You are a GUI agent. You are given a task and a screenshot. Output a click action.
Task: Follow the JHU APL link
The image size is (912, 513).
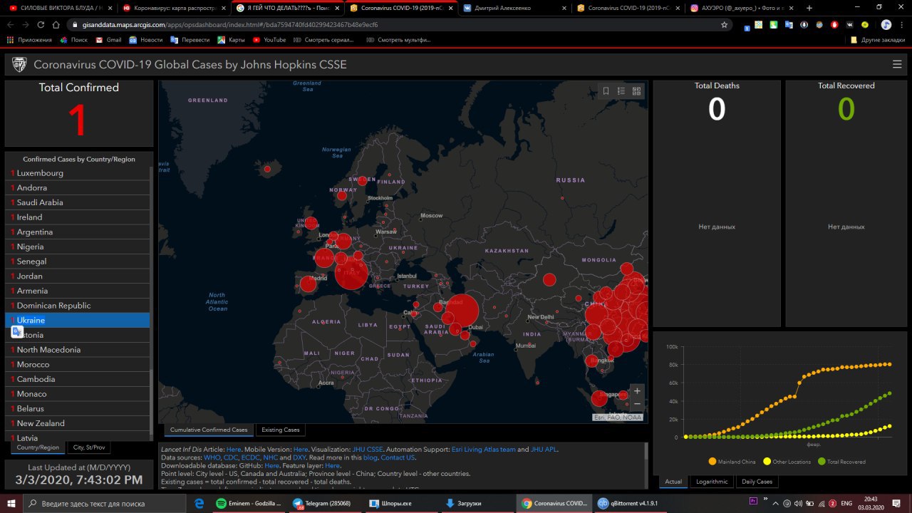point(544,450)
